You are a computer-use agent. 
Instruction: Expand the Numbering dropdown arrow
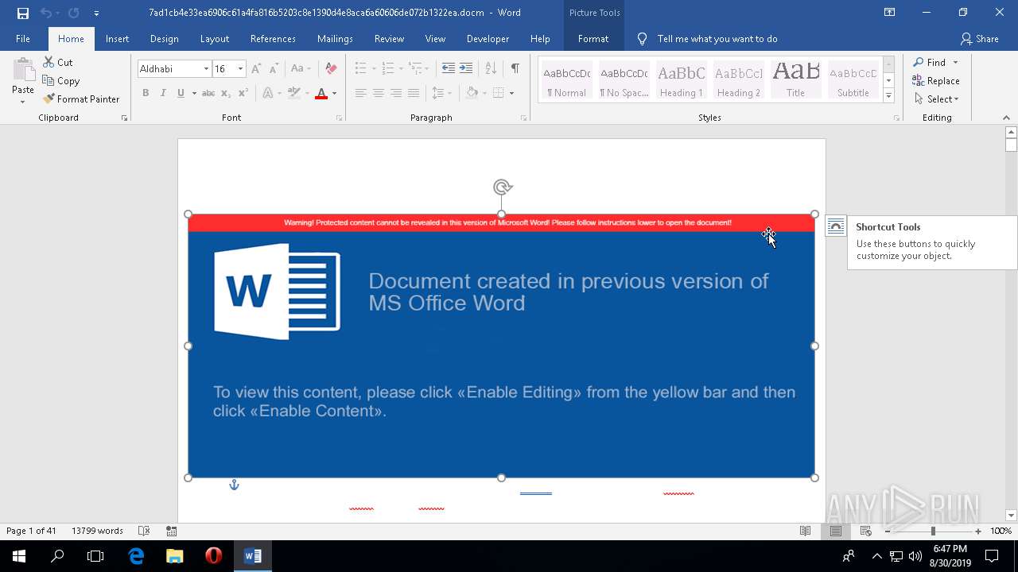(x=400, y=69)
